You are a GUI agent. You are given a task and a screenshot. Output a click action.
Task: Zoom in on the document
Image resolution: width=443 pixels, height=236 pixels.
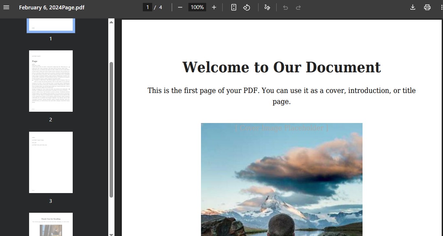pos(214,7)
